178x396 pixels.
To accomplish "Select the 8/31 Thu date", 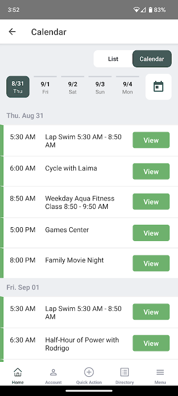I will pyautogui.click(x=18, y=87).
